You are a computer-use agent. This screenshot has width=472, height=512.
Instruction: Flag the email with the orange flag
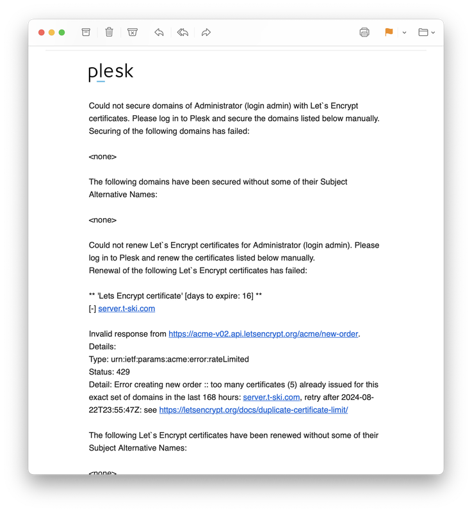(x=389, y=32)
